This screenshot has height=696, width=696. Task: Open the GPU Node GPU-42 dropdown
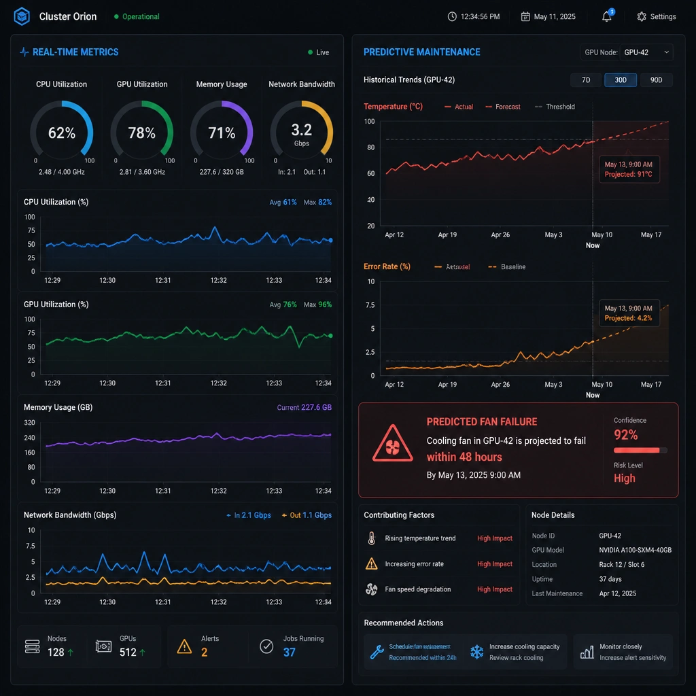click(x=646, y=52)
